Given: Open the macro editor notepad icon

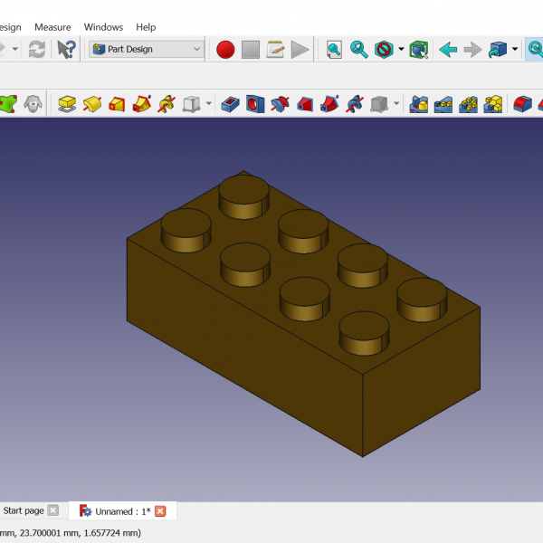Looking at the screenshot, I should click(275, 50).
